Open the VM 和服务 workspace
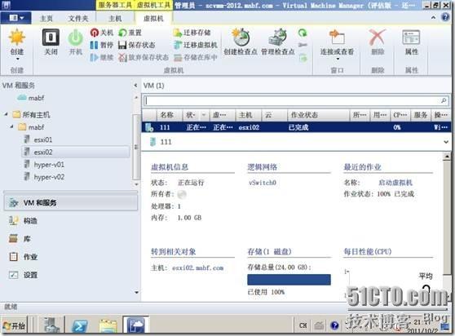Viewport: 455px width, 336px height. coord(71,203)
